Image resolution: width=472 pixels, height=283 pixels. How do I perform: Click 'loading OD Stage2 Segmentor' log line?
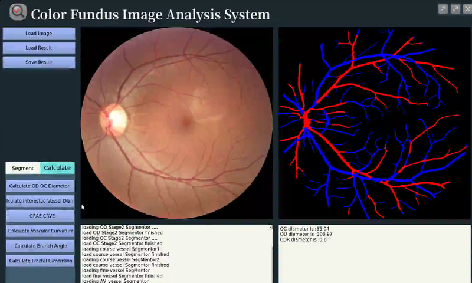(x=120, y=228)
